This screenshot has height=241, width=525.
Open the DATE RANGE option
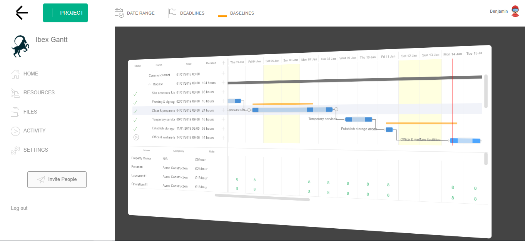135,13
